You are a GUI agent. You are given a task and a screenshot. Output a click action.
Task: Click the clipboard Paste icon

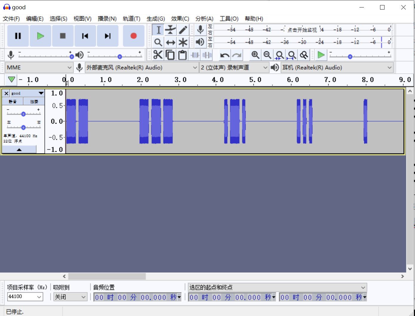[x=182, y=55]
